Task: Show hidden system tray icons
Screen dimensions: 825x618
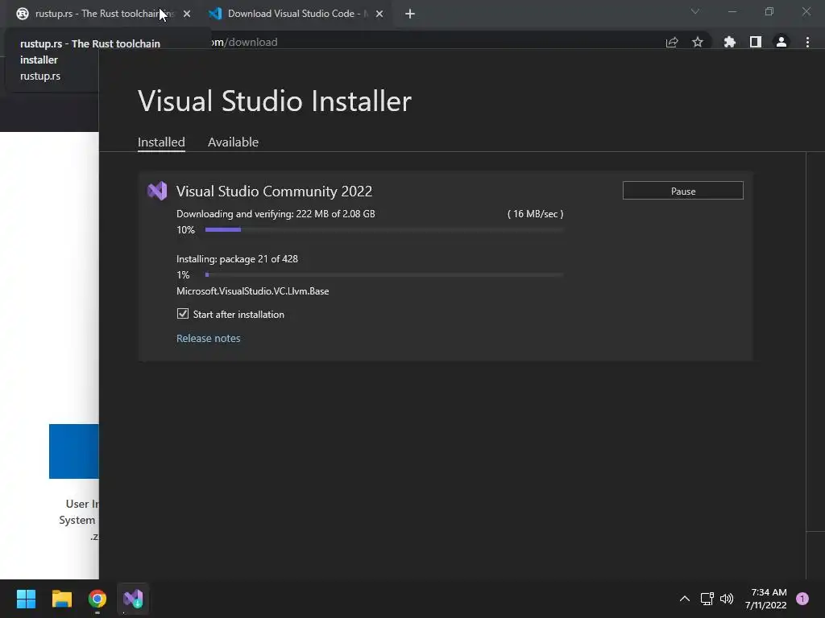Action: pos(685,599)
